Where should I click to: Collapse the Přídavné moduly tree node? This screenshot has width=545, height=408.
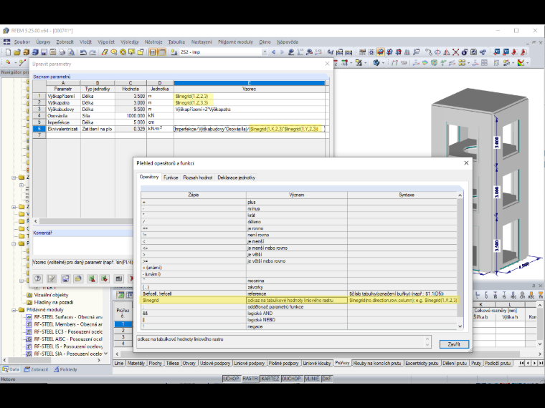click(14, 310)
